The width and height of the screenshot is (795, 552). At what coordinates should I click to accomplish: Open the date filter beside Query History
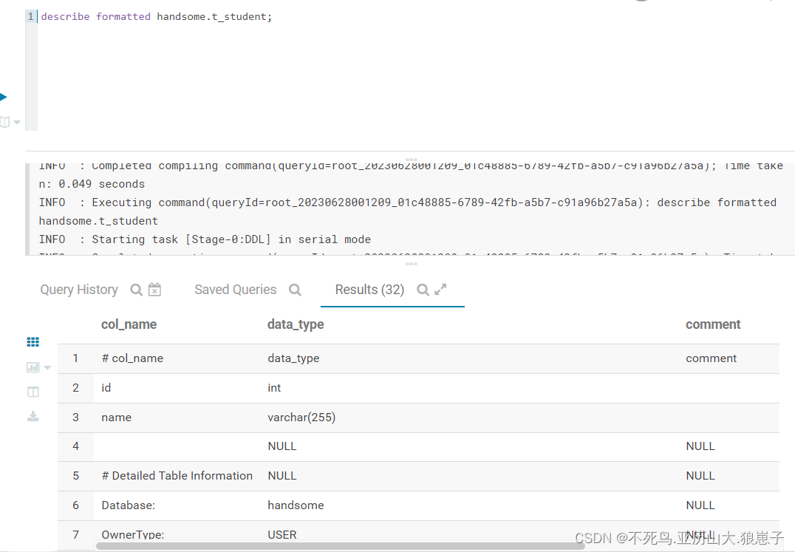coord(154,289)
